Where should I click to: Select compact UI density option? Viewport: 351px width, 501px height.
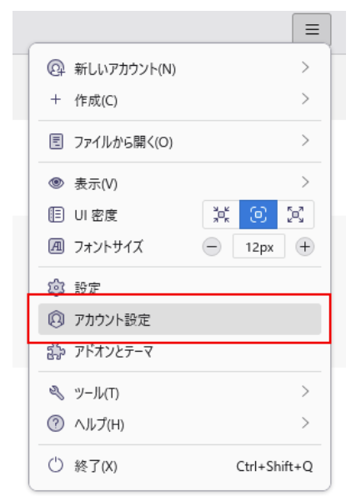click(221, 214)
